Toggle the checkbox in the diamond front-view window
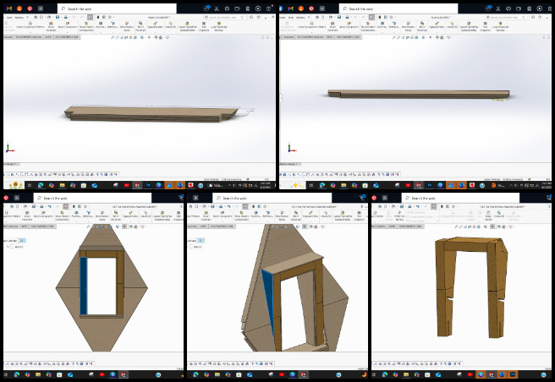The height and width of the screenshot is (382, 555). [x=13, y=246]
